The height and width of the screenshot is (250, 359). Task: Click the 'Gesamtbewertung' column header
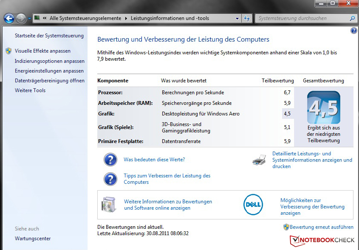[323, 81]
